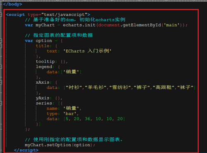Click the legend data '销量' value
This screenshot has width=207, height=153.
pyautogui.click(x=71, y=72)
